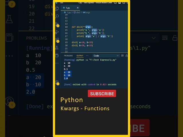Toggle output scroll lock in center VS Code panel
The width and height of the screenshot is (183, 137).
(x=127, y=56)
